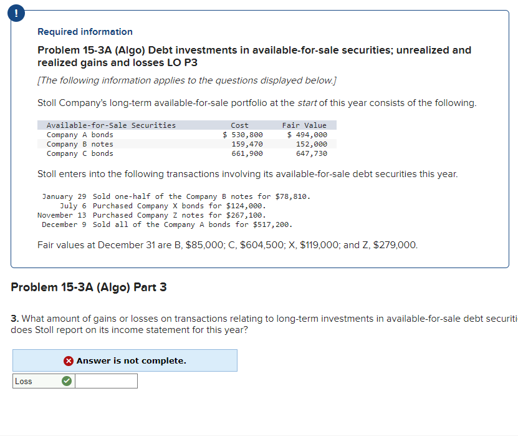Click the red X incomplete answer icon

pyautogui.click(x=69, y=360)
